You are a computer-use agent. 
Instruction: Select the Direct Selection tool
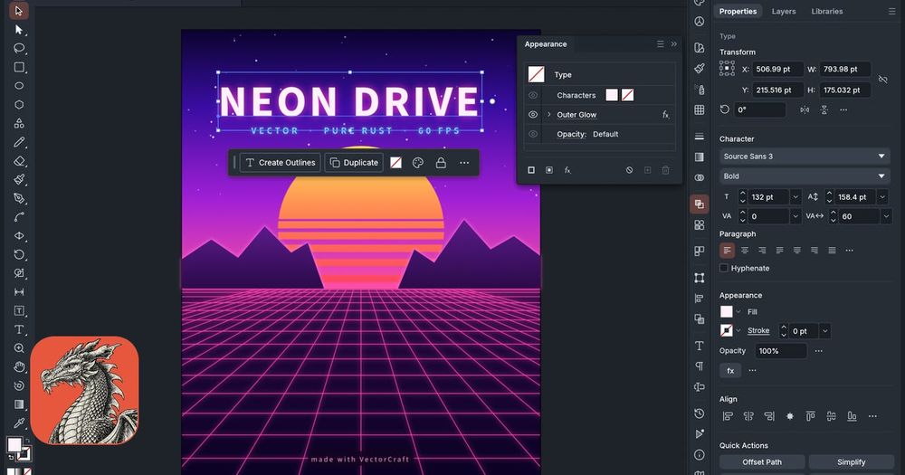pyautogui.click(x=19, y=30)
